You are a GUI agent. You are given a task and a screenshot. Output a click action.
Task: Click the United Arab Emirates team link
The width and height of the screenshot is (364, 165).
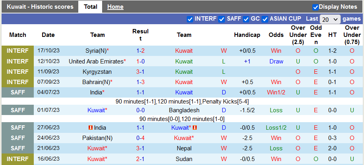[x=96, y=61]
